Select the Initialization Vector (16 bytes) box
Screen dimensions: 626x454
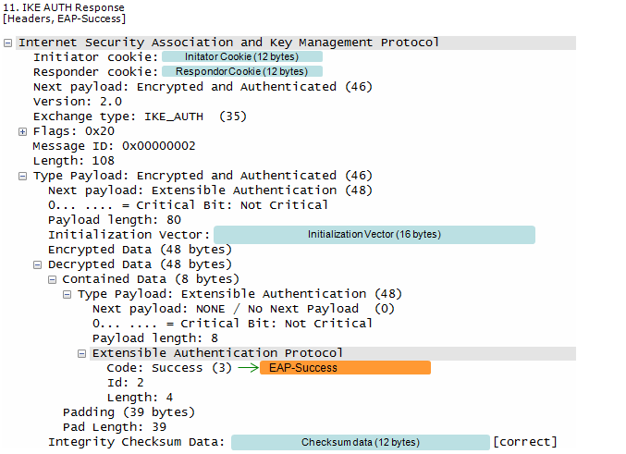374,234
